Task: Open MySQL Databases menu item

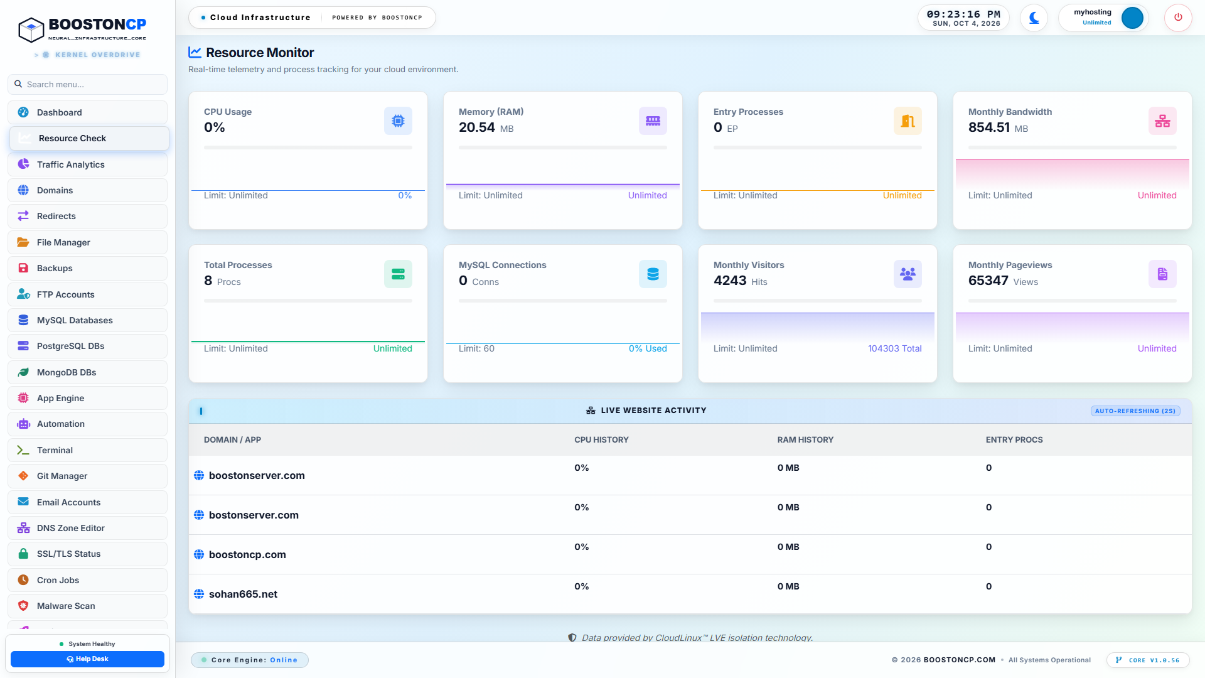Action: (88, 320)
